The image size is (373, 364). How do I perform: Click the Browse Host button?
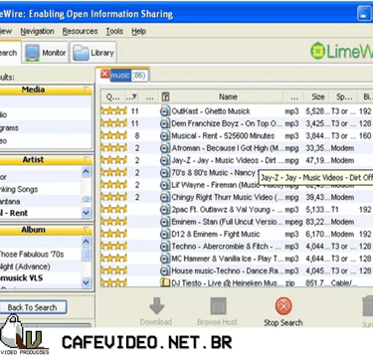(x=217, y=311)
